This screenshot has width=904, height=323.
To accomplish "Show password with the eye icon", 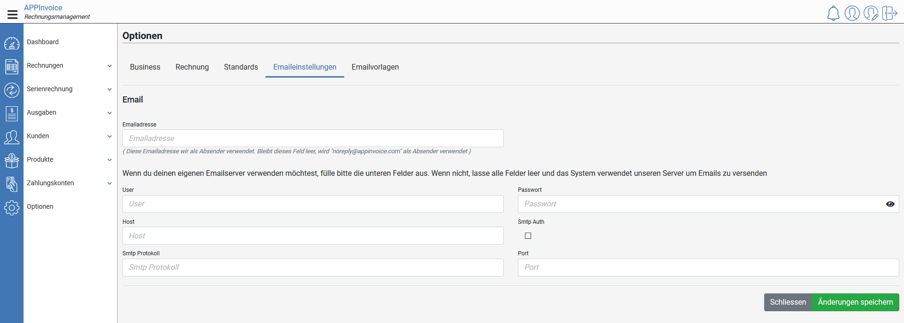I will click(x=890, y=204).
